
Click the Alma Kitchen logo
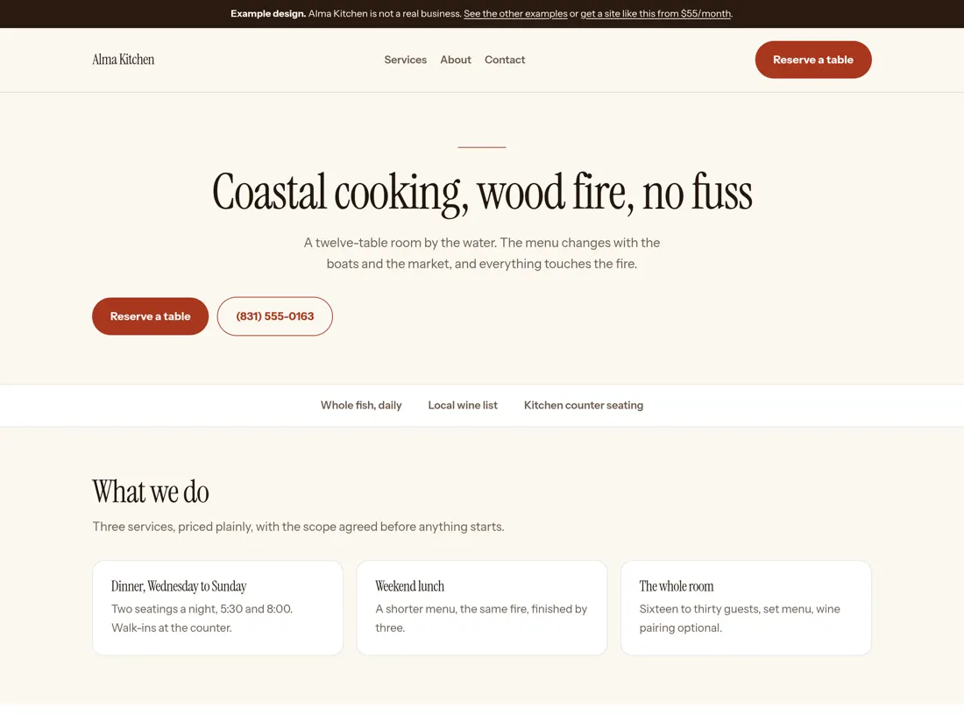123,60
